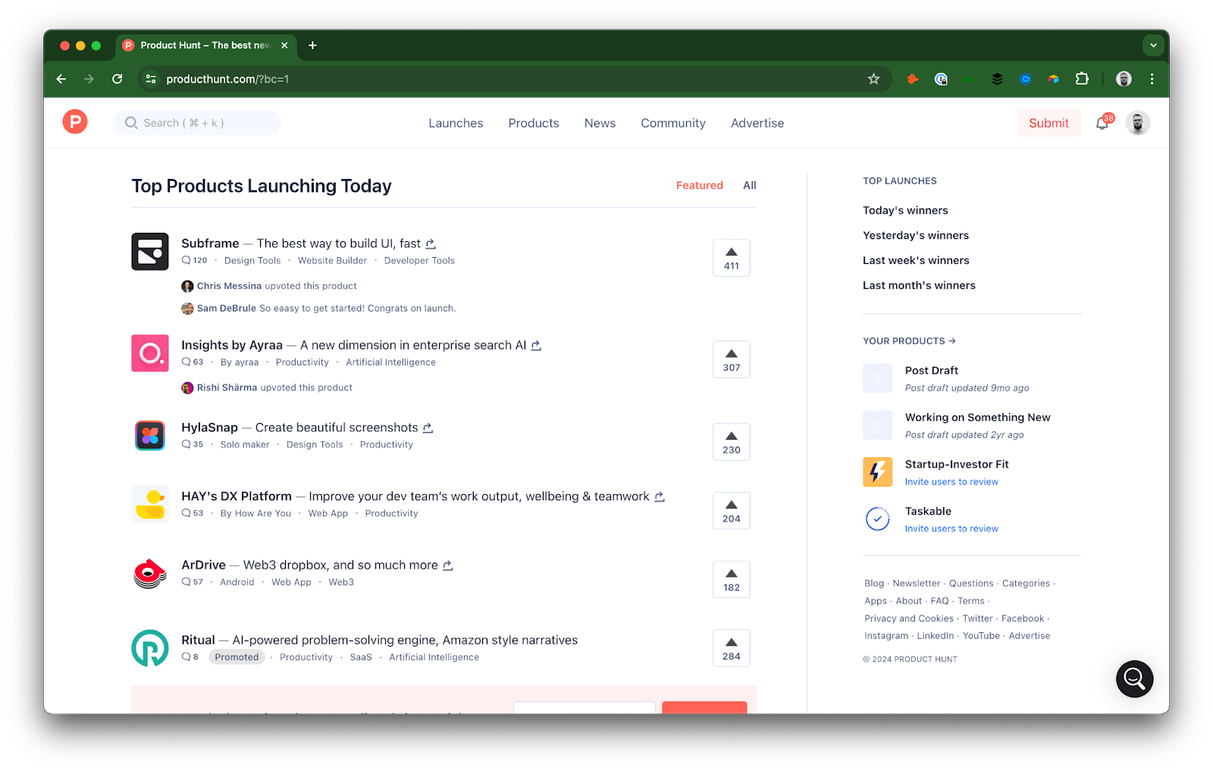Open Chris Messina's profile
1213x771 pixels.
[x=229, y=287]
